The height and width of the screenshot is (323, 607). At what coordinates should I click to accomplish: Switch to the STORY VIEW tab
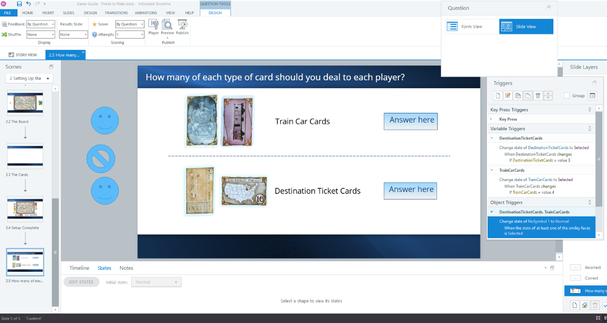[23, 55]
